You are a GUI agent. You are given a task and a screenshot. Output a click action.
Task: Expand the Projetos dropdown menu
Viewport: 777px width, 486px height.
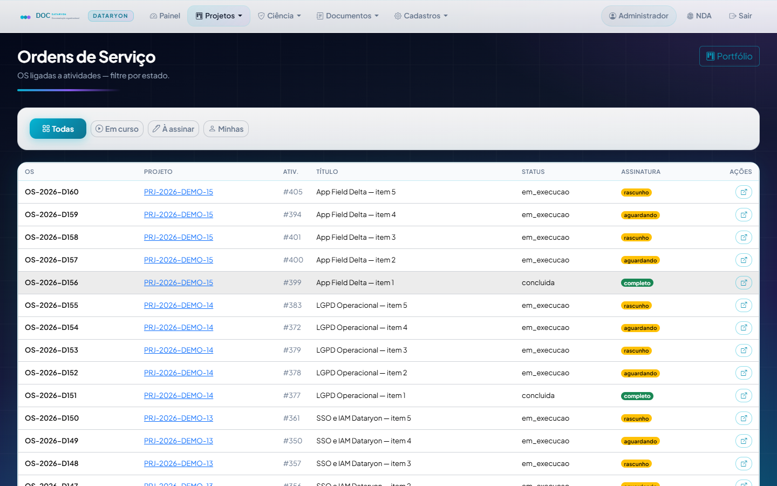point(219,16)
